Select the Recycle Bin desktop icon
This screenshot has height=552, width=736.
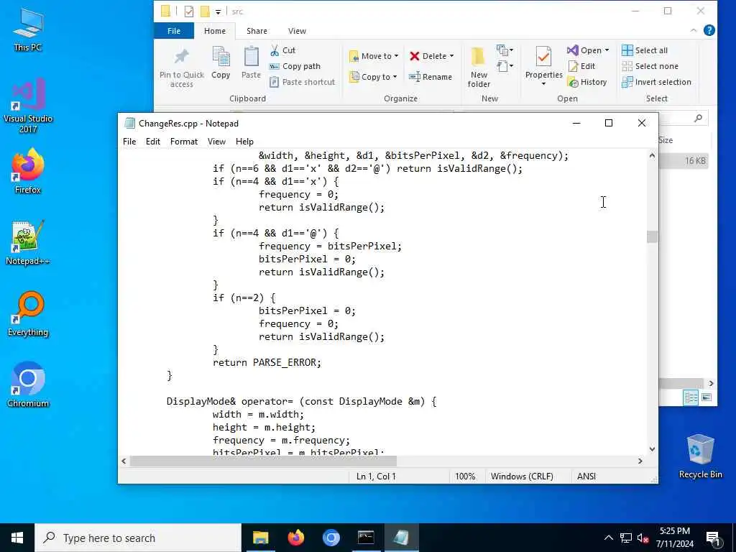coord(700,456)
